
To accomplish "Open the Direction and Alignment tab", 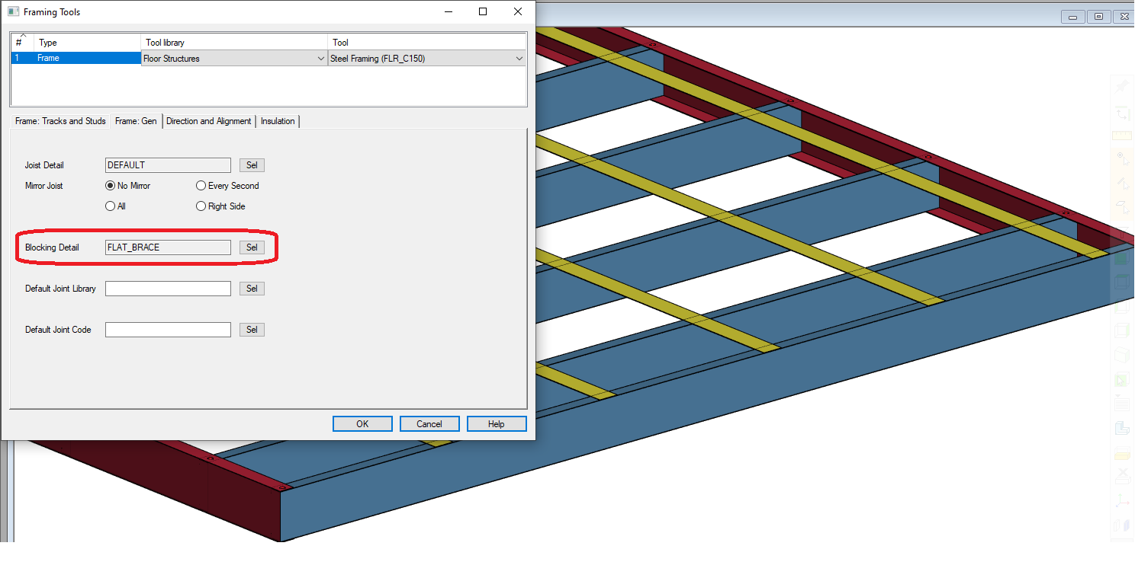I will pos(208,121).
